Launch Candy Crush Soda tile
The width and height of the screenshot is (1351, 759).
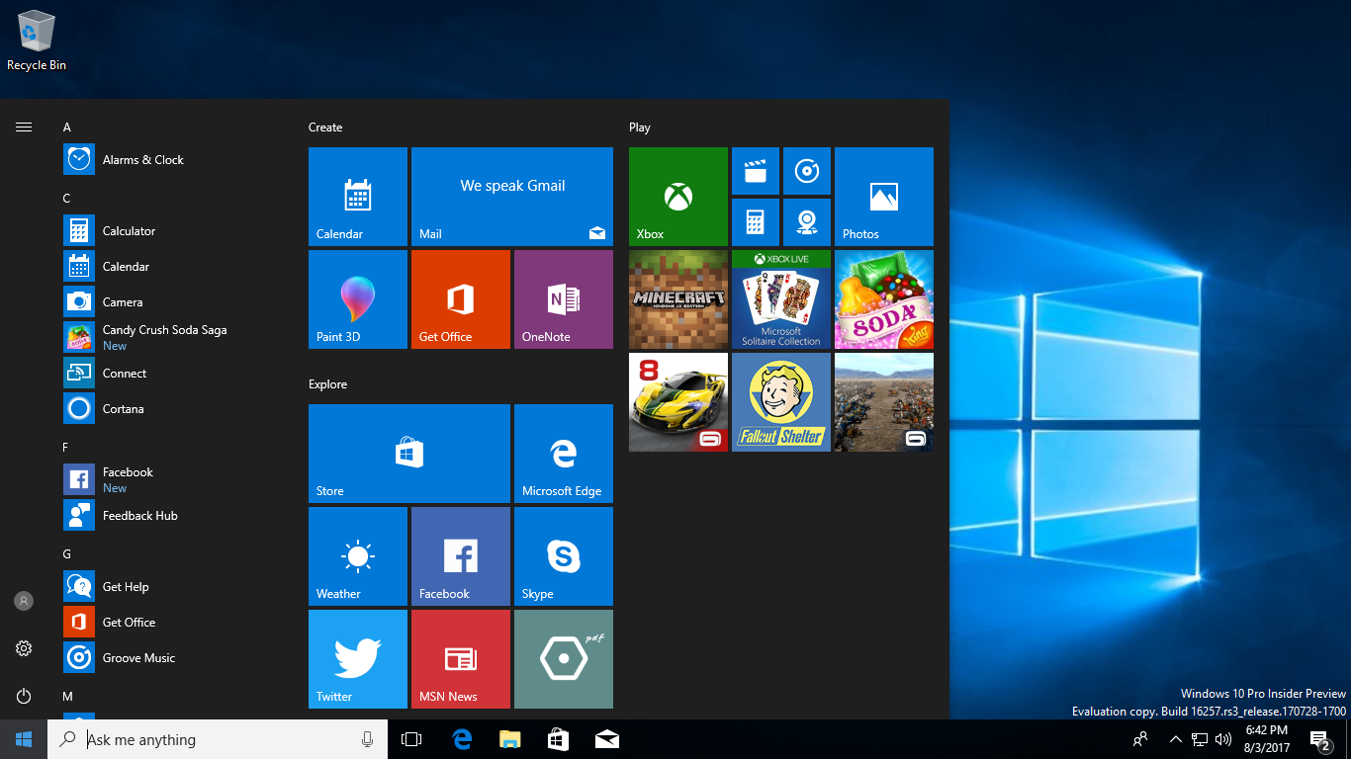point(884,299)
